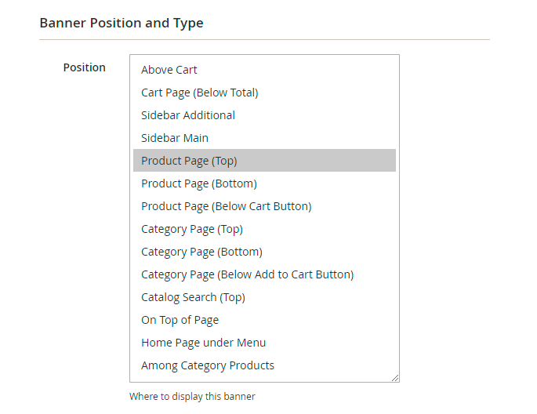Select Among Category Products option
The image size is (537, 414).
(208, 365)
